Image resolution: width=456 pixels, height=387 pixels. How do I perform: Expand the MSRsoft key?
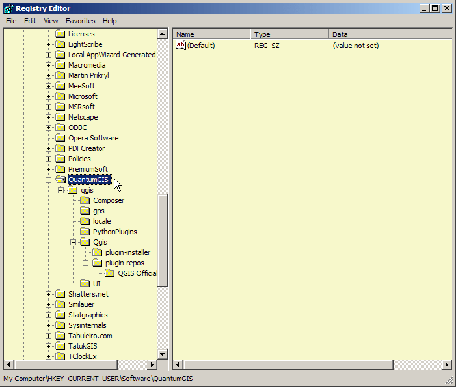click(x=48, y=107)
